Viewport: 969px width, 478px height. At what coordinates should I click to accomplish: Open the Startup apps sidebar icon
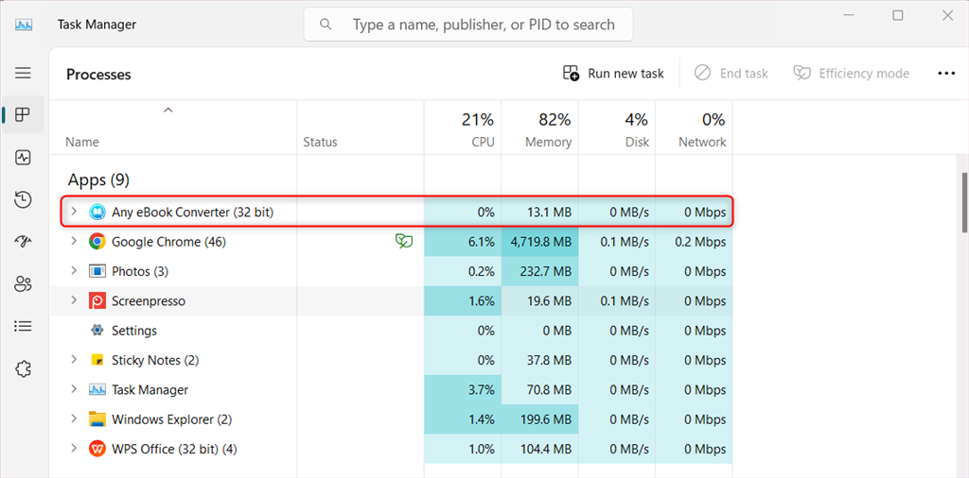click(x=23, y=242)
